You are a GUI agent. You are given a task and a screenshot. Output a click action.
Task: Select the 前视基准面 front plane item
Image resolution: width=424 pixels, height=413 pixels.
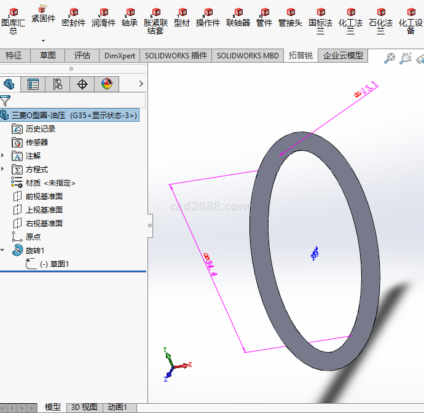pyautogui.click(x=44, y=197)
